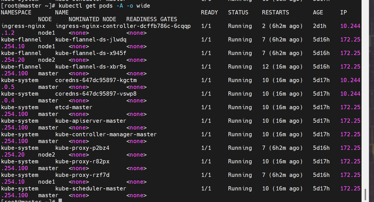Select the READY column header

click(x=209, y=12)
